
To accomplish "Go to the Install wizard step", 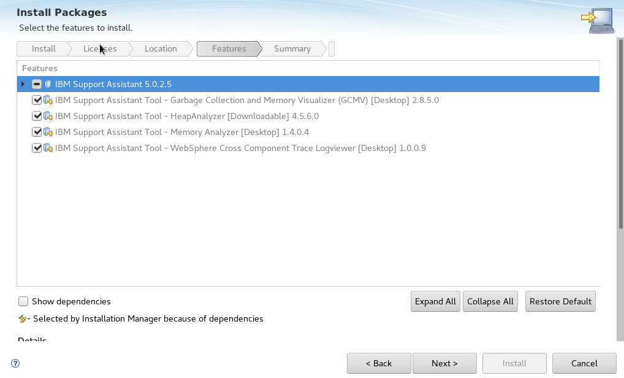I will tap(44, 48).
